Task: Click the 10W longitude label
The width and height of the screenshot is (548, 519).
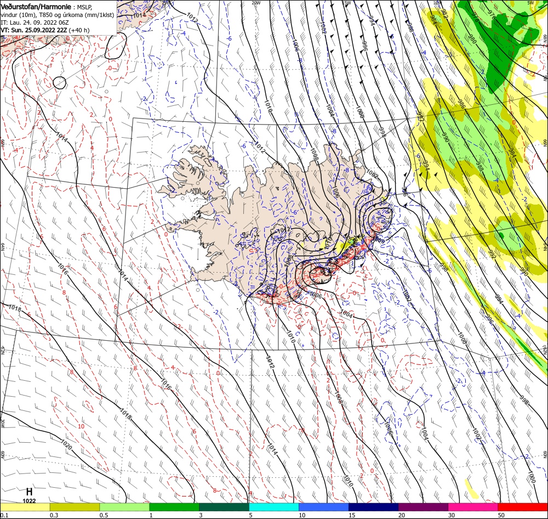Action: (x=437, y=3)
